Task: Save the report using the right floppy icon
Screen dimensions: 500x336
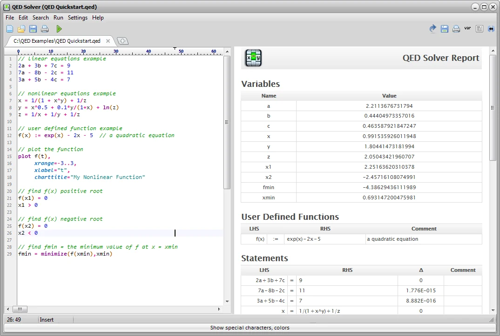Action: click(445, 29)
